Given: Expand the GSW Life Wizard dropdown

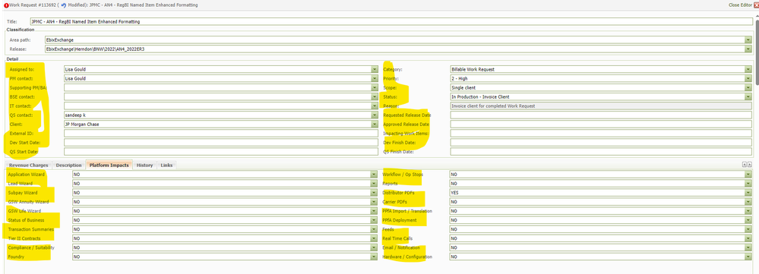Looking at the screenshot, I should click(x=374, y=211).
